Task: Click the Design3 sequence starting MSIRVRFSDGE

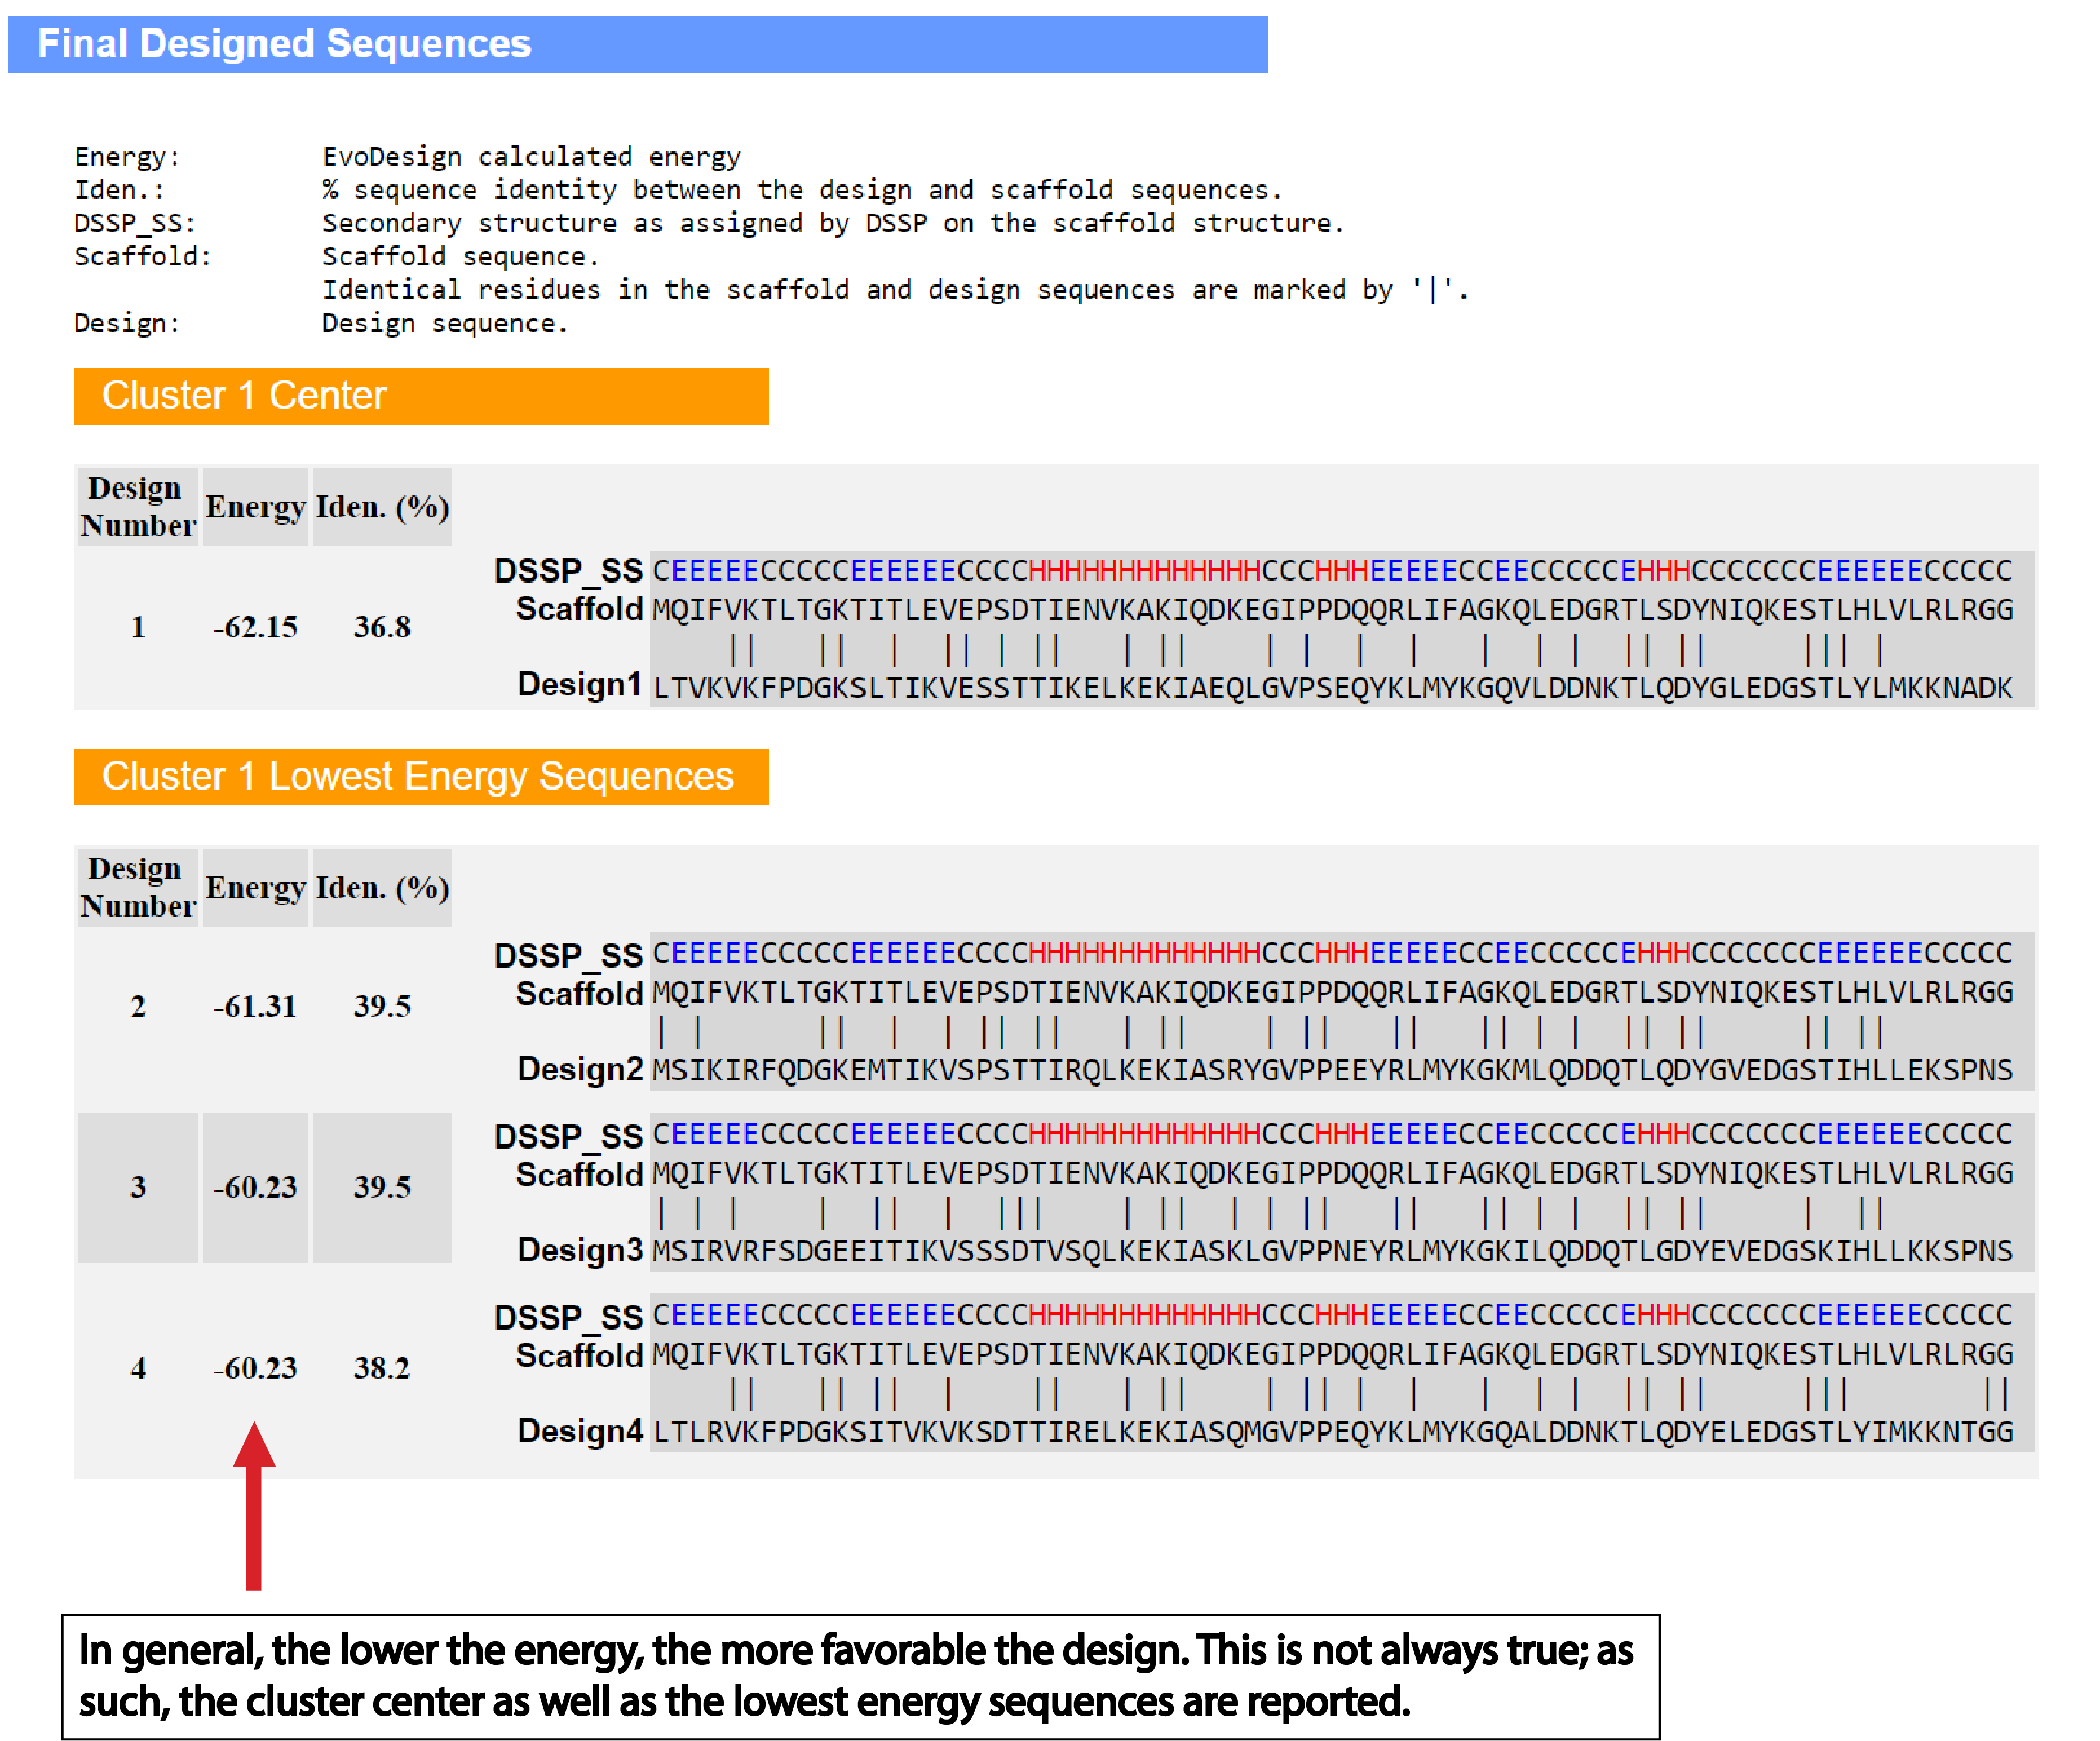Action: point(1333,1251)
